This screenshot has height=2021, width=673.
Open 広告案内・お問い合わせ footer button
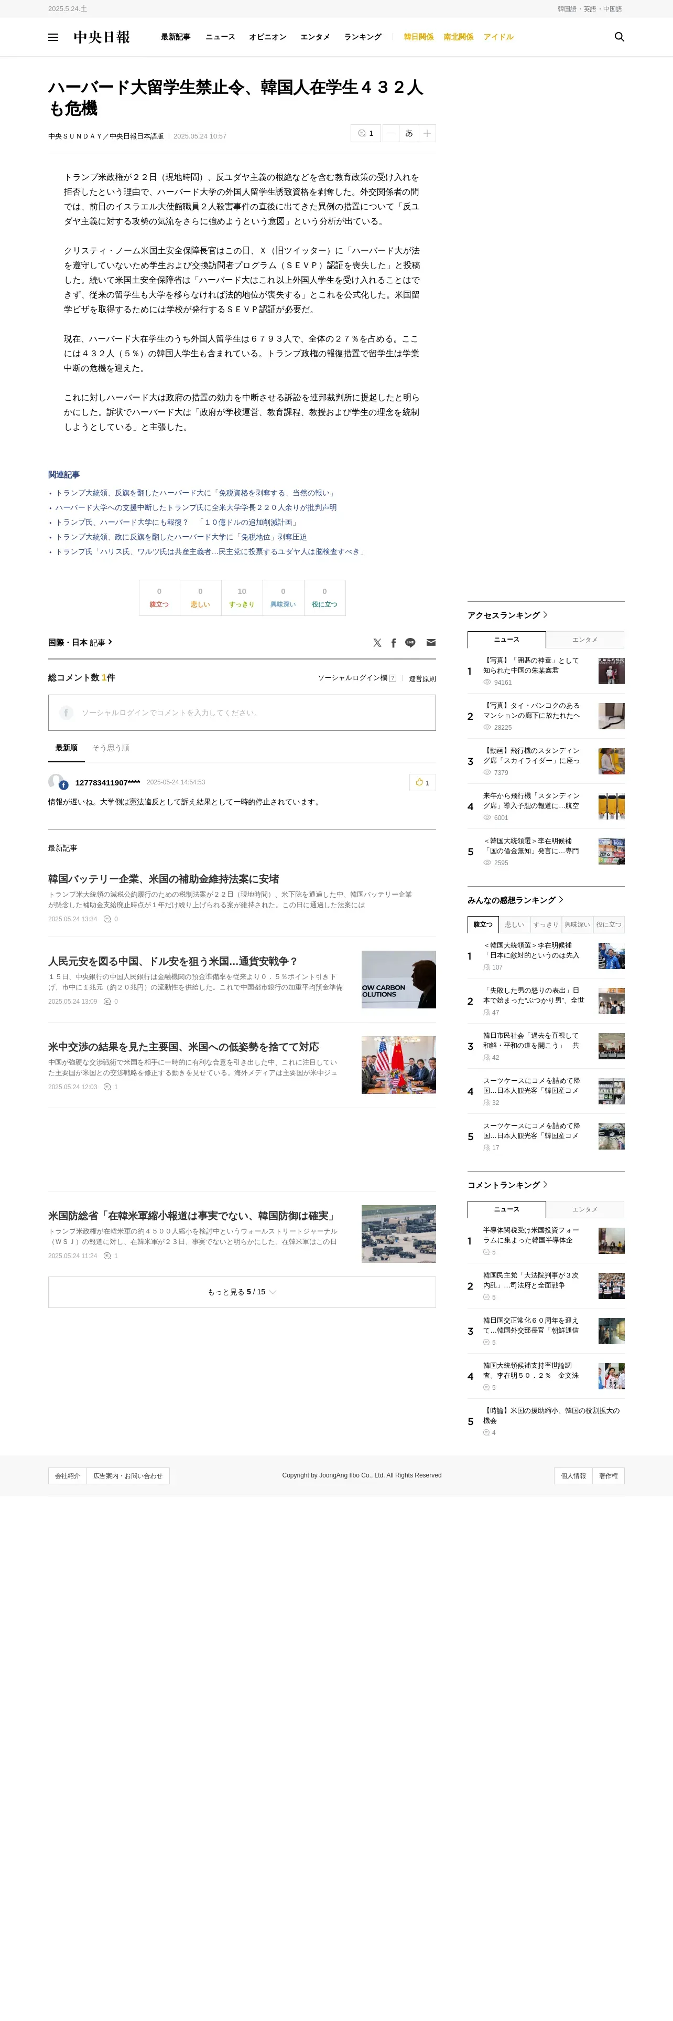(128, 1476)
